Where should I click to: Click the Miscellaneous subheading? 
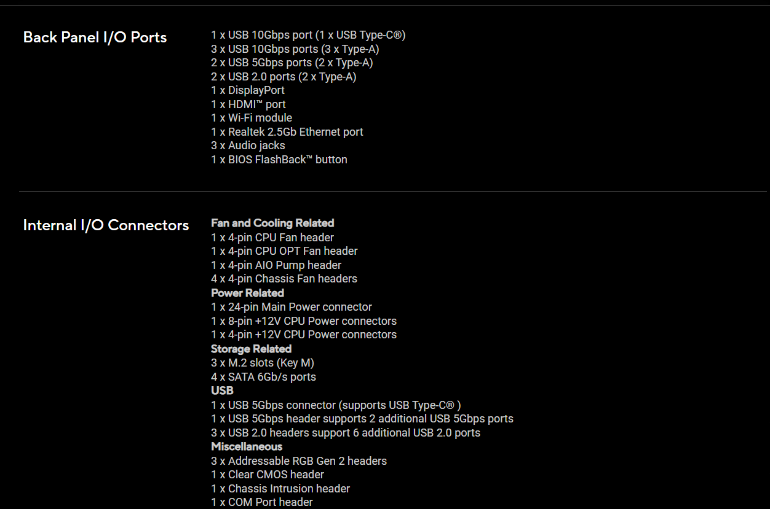point(247,446)
